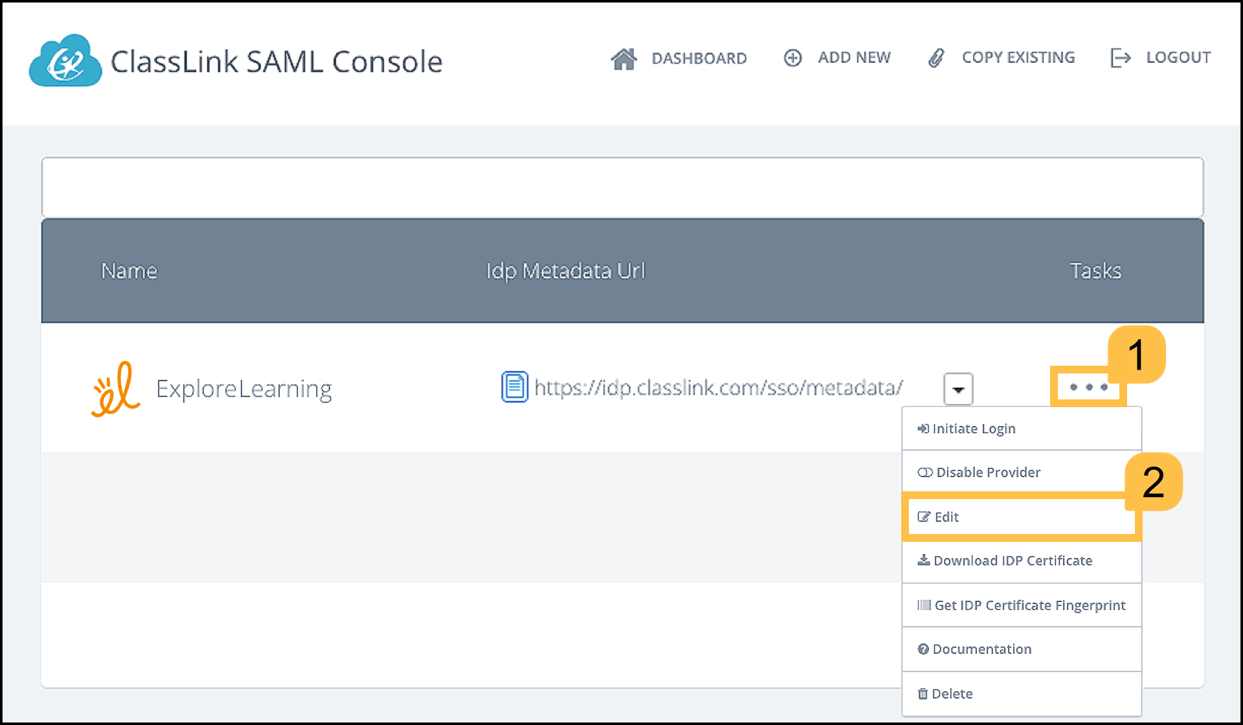
Task: Click the search field above the table
Action: [x=621, y=188]
